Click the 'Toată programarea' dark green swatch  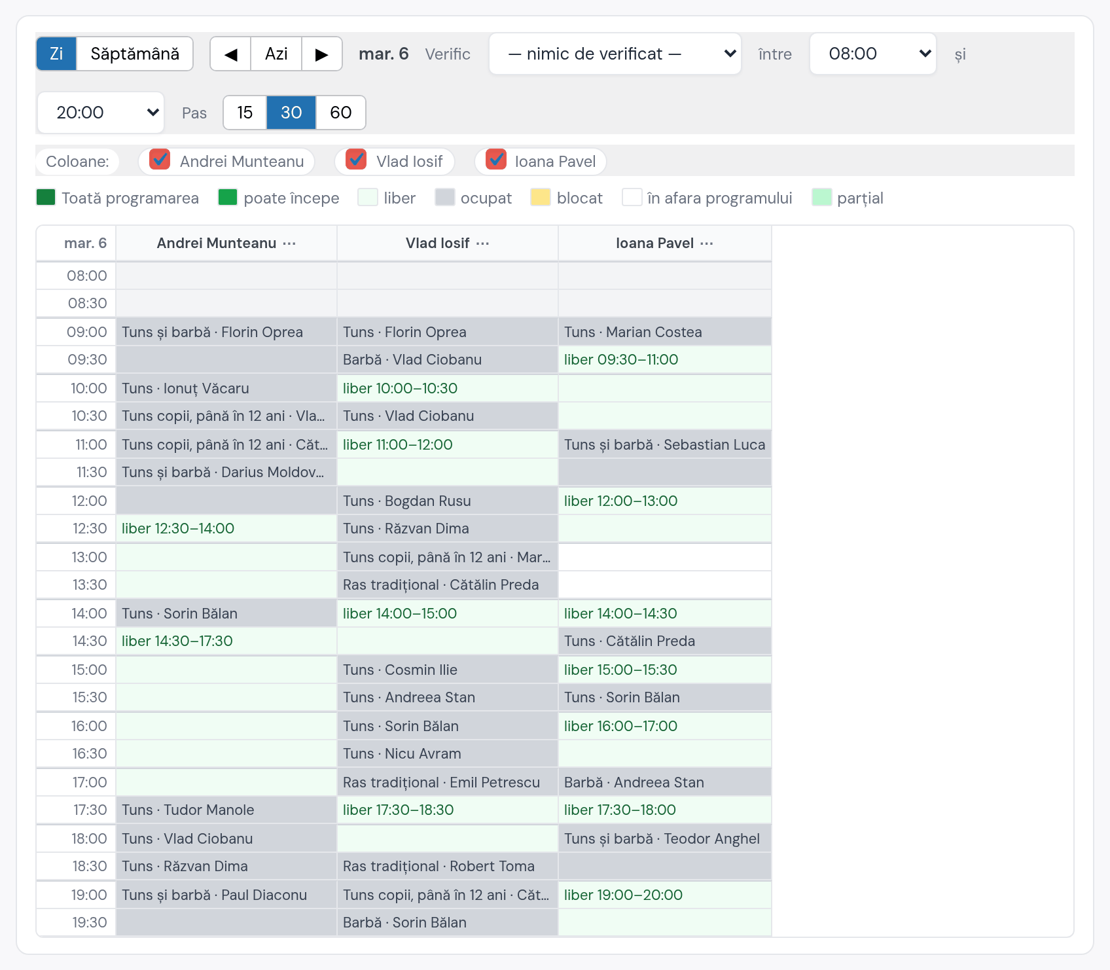(x=46, y=197)
